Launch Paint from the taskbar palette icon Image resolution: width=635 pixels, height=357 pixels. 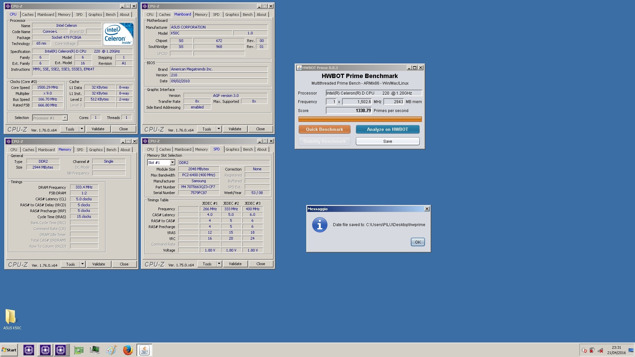click(x=111, y=350)
